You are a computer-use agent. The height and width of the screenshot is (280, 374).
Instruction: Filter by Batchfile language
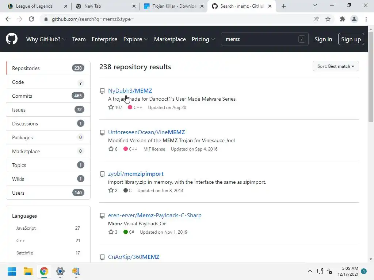tap(48, 253)
